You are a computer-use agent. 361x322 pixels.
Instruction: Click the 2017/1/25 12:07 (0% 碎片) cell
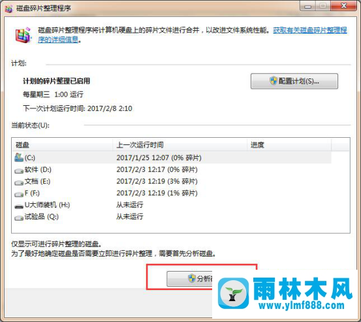(x=159, y=158)
